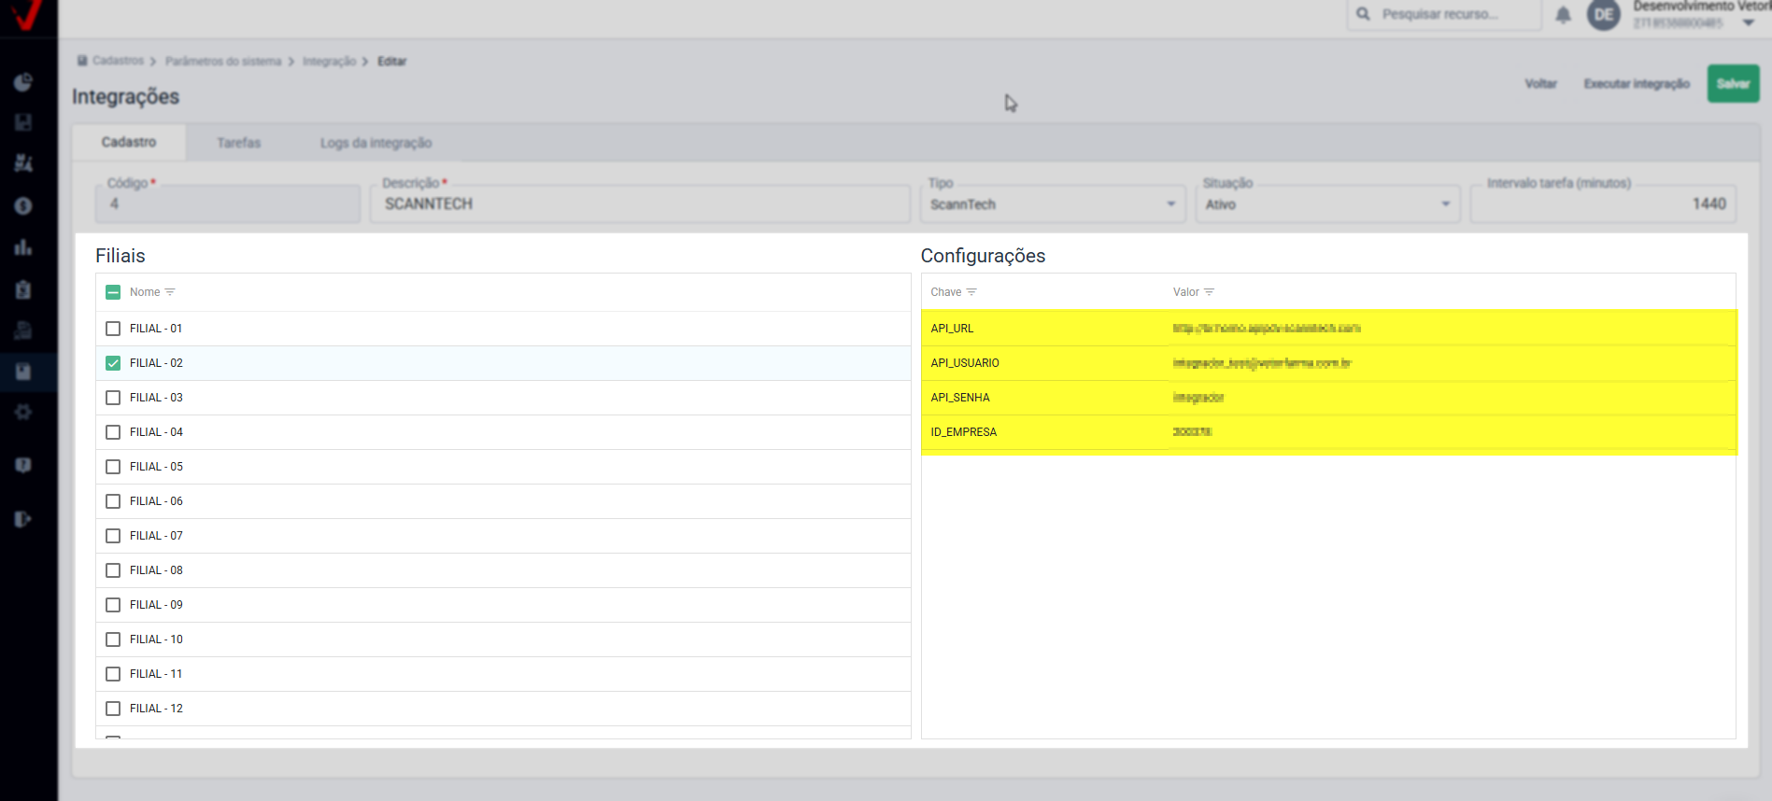Check the FILIAL - 01 checkbox

point(113,329)
